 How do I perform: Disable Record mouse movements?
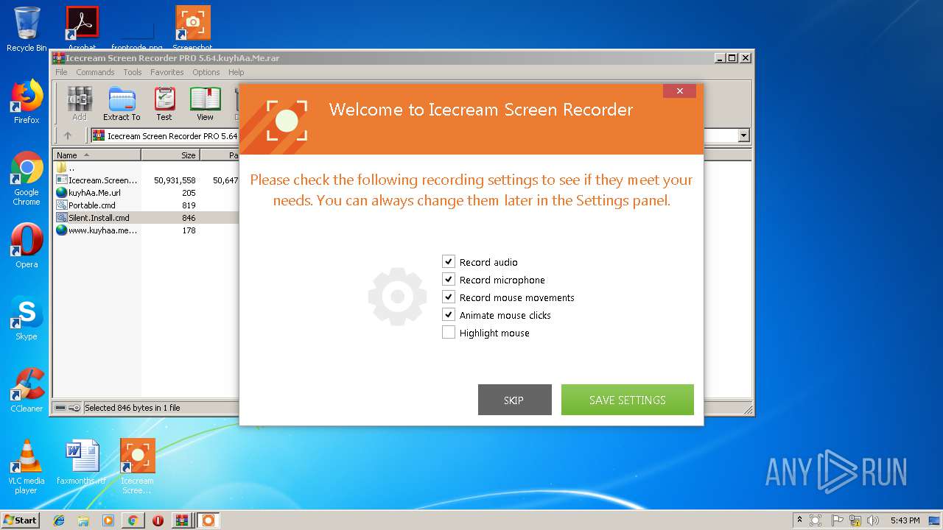click(x=449, y=297)
